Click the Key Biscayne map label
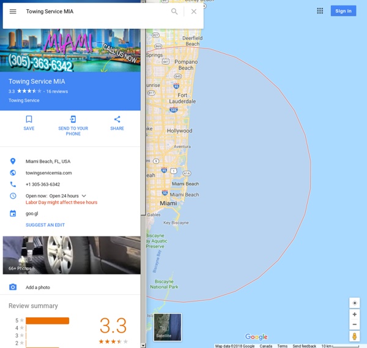This screenshot has width=367, height=348. [176, 222]
